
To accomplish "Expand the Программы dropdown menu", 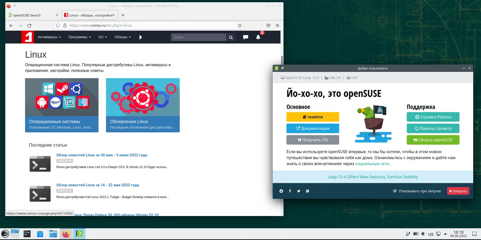I will point(80,37).
